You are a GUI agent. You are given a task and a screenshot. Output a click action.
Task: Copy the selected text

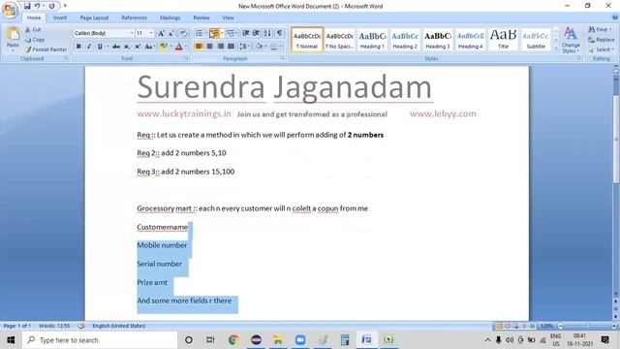point(35,40)
